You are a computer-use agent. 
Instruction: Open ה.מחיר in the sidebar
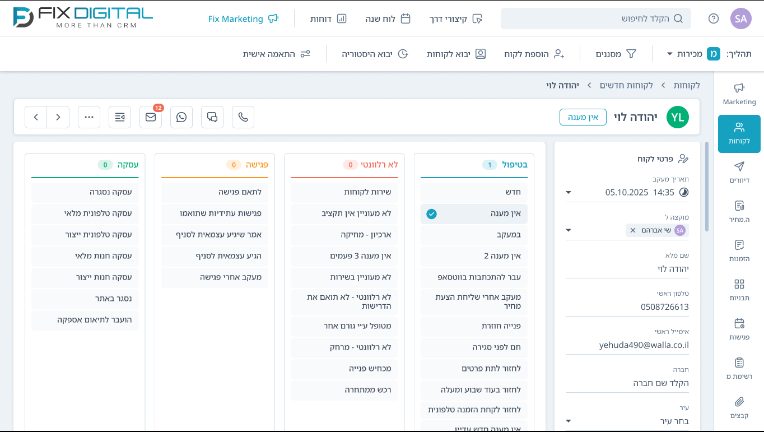739,212
